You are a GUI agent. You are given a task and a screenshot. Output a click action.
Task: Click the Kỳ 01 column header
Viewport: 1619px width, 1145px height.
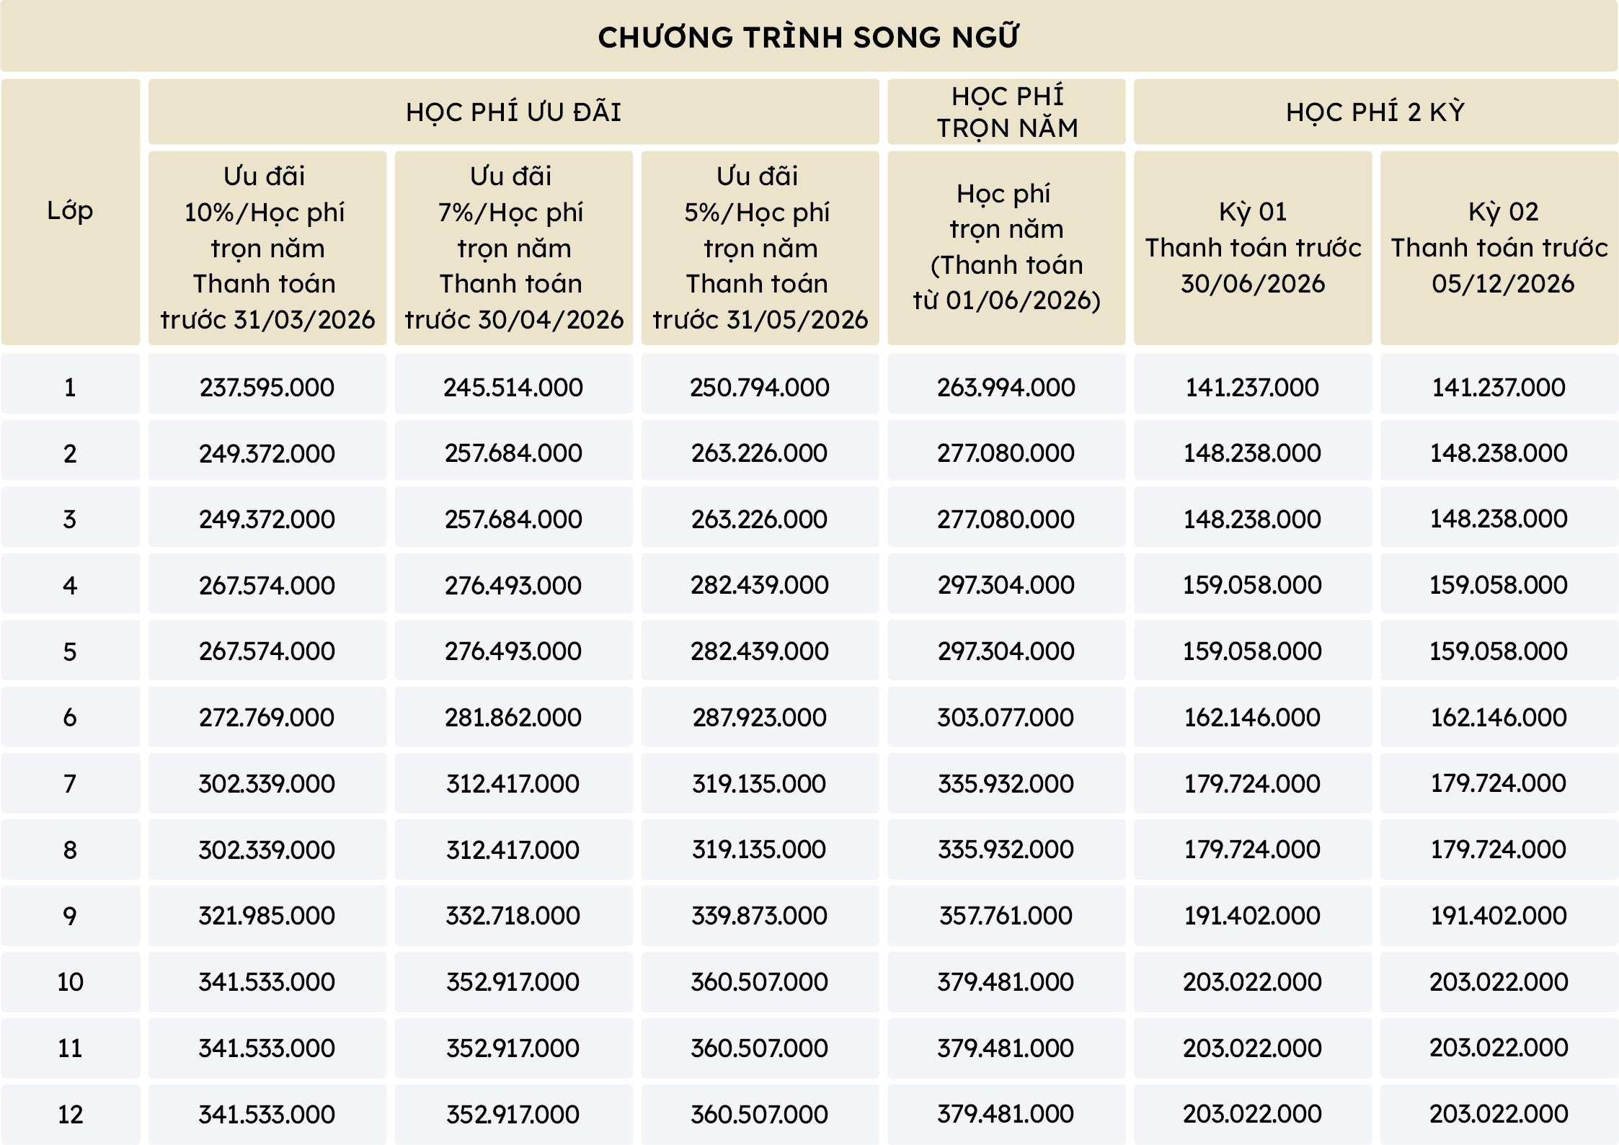coord(1253,247)
